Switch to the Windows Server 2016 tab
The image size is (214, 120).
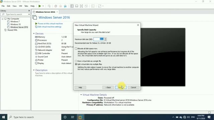tap(45, 12)
